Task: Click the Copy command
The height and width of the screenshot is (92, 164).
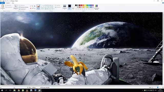Action: tap(9, 7)
